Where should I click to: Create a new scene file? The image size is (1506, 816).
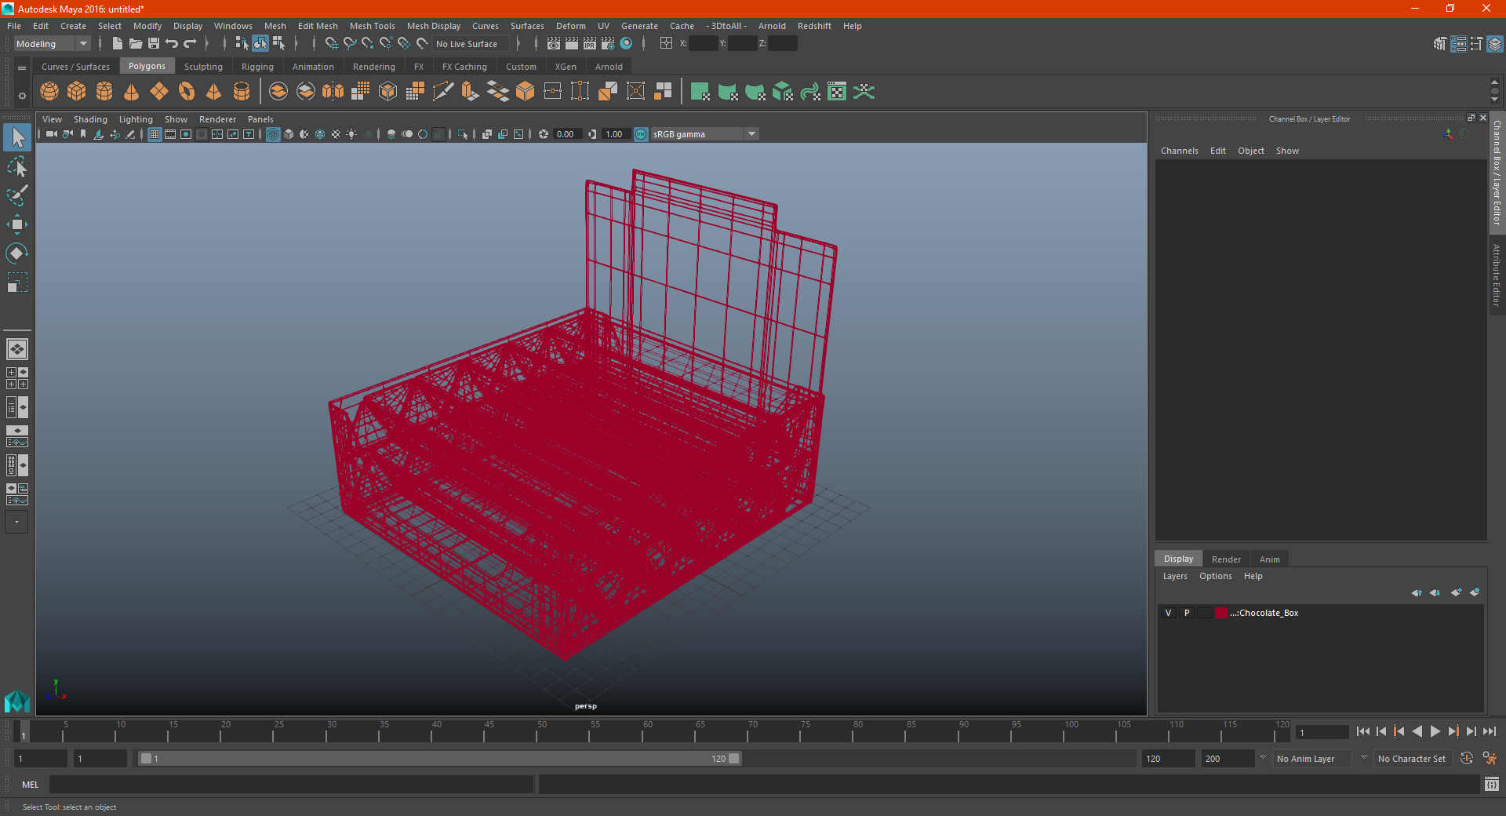pyautogui.click(x=117, y=44)
